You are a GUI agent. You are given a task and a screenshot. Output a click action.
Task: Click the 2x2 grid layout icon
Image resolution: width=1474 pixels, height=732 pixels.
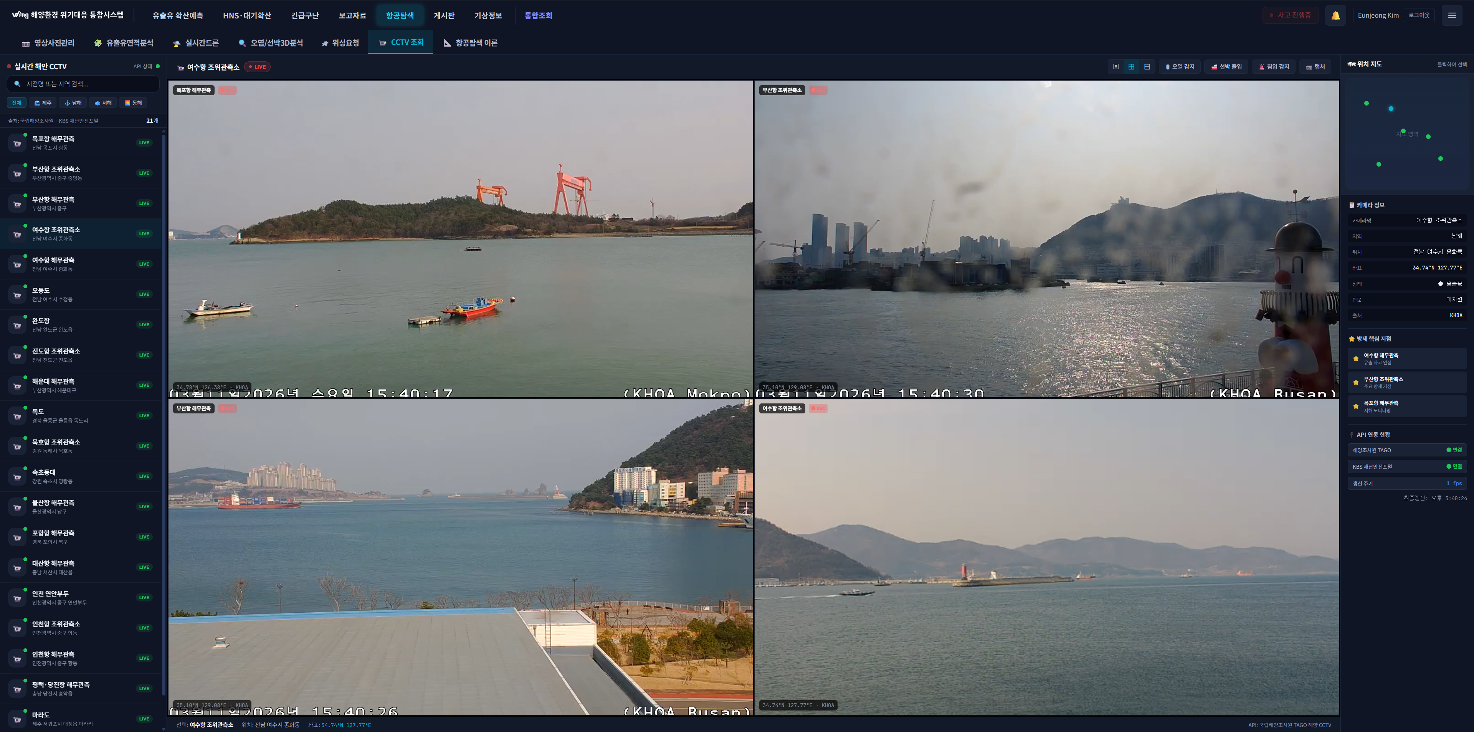click(x=1131, y=67)
